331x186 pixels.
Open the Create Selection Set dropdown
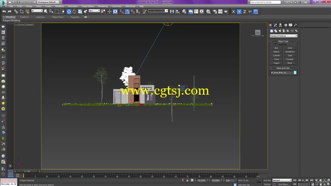(x=158, y=11)
